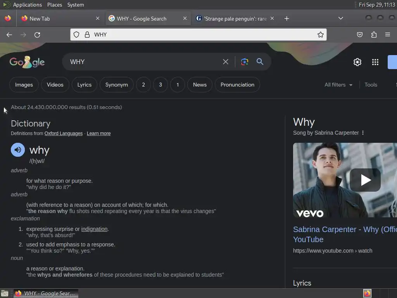Click the Firefox workspace icon in bottom panel

367,293
